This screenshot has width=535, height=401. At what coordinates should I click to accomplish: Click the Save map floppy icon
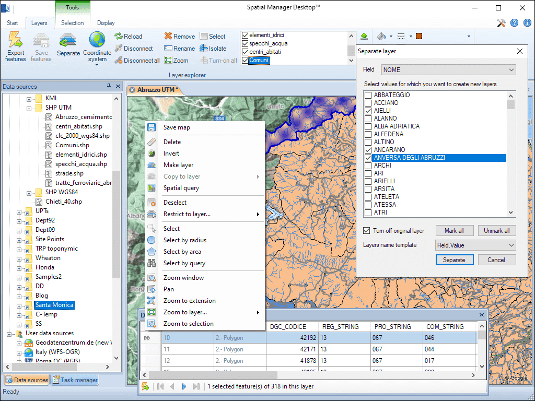(x=152, y=127)
